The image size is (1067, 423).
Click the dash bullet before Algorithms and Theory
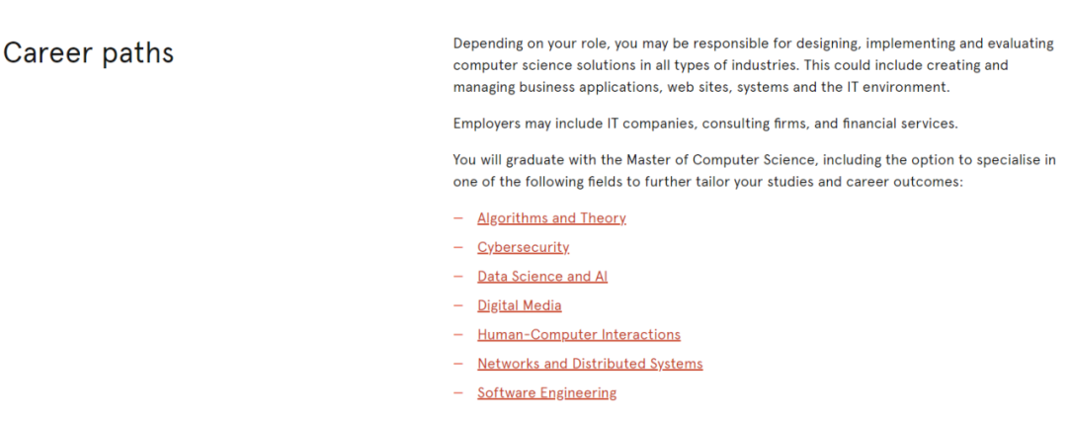458,218
